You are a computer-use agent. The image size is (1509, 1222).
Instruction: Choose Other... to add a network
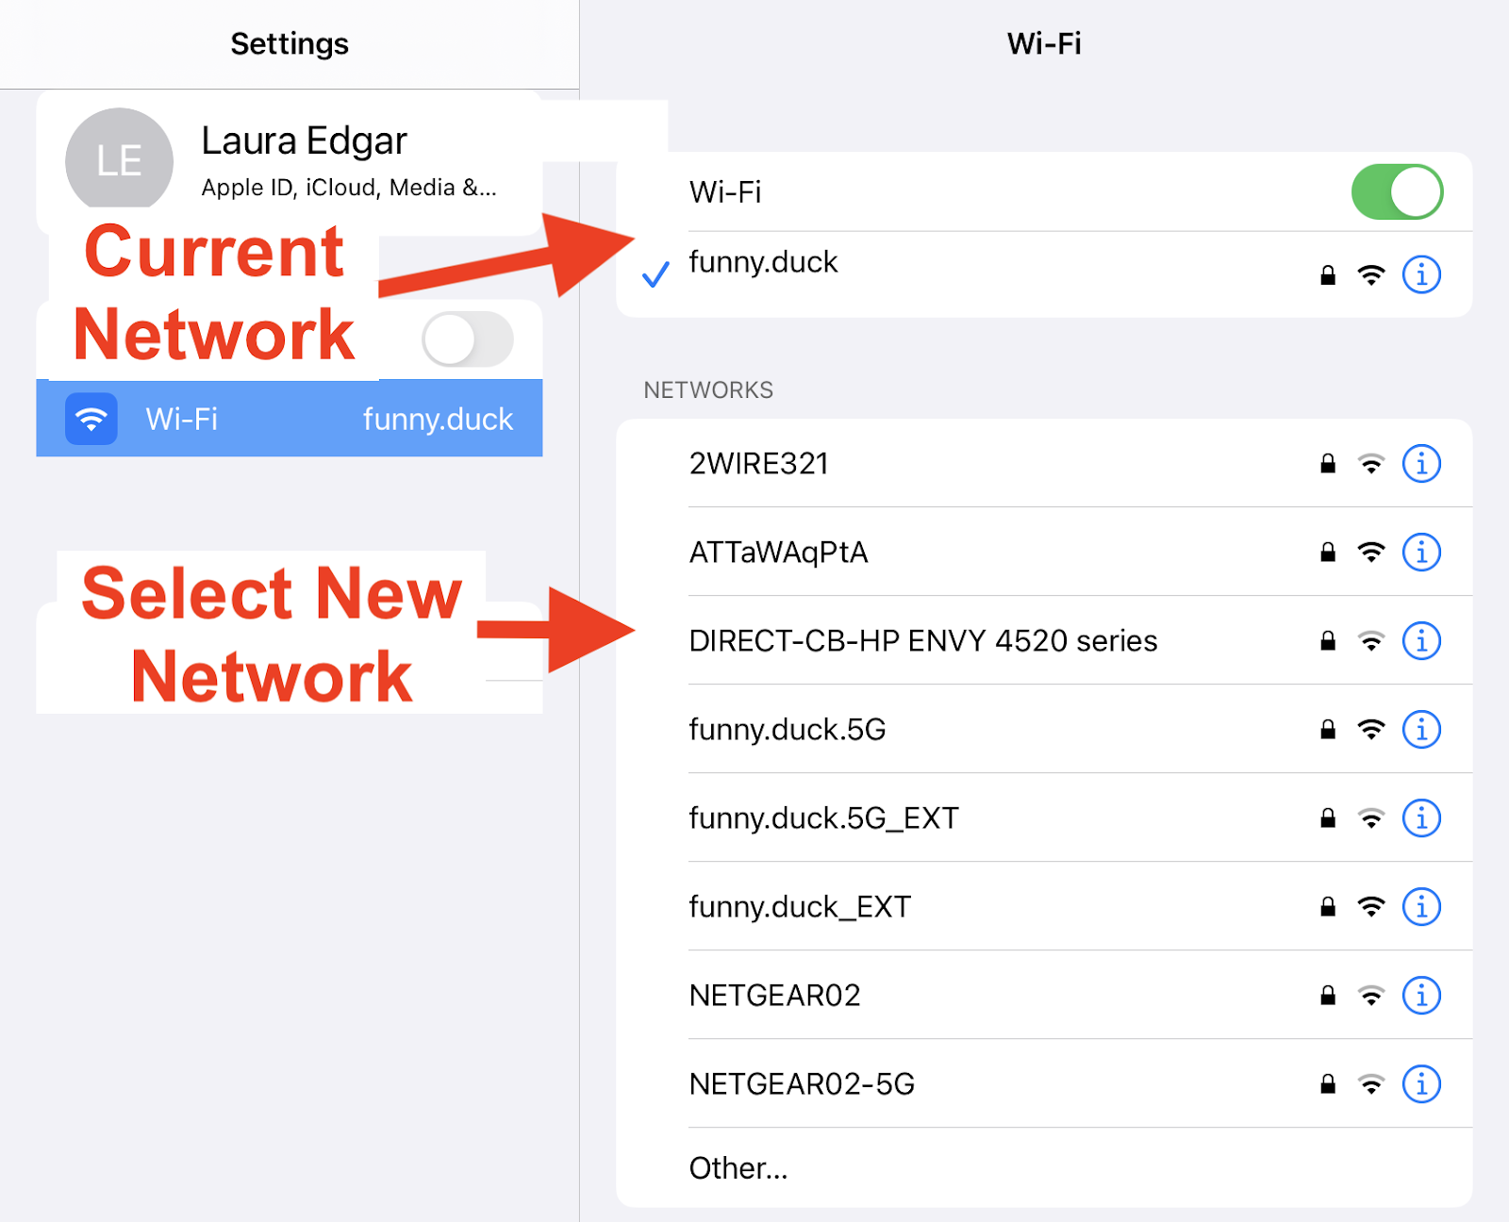[738, 1168]
